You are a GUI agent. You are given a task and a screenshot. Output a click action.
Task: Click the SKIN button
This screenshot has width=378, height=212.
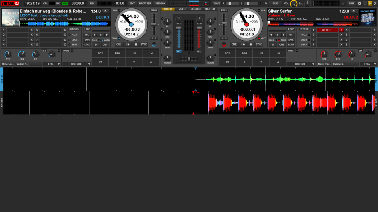351,3
